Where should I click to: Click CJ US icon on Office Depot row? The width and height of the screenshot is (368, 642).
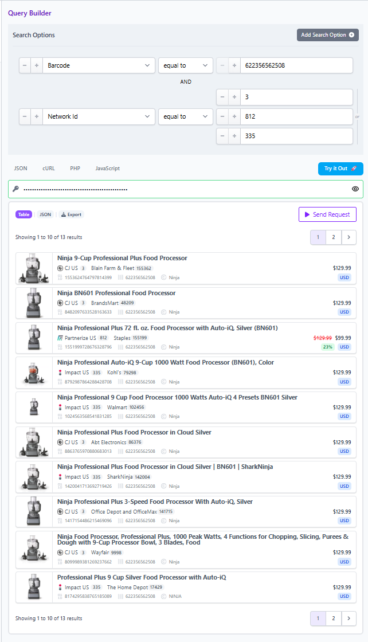coord(60,512)
